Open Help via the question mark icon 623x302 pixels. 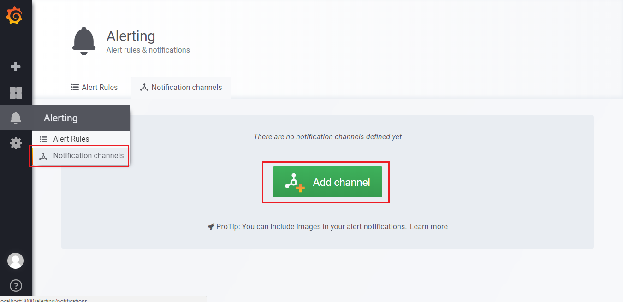coord(16,286)
